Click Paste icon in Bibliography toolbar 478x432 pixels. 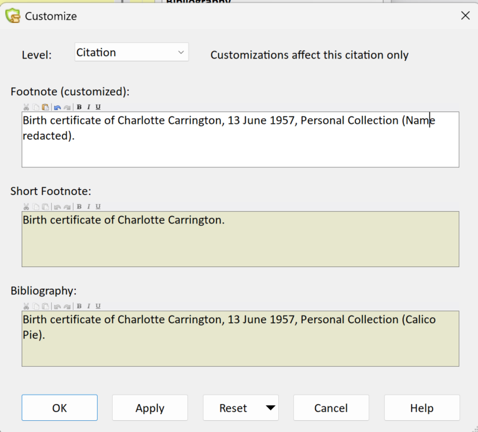[45, 306]
